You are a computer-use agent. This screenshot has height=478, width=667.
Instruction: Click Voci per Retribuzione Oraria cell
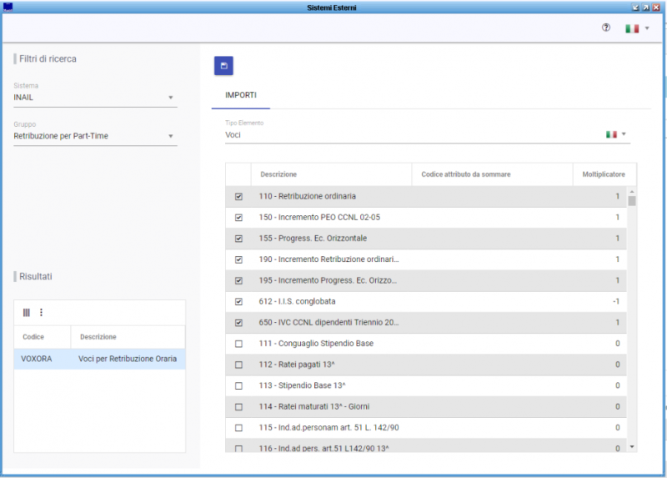click(x=128, y=359)
